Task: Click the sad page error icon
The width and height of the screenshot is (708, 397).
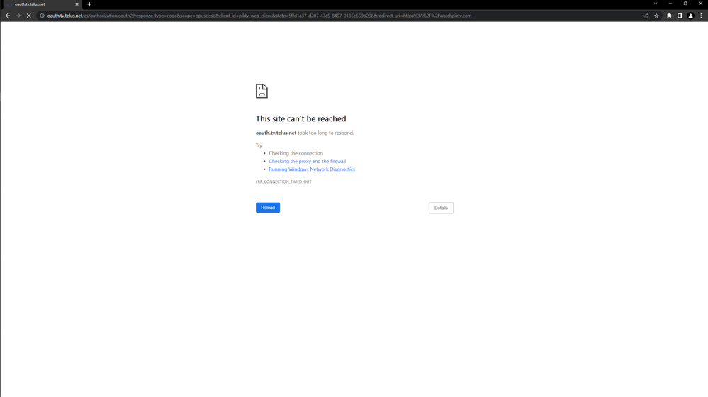Action: tap(262, 91)
